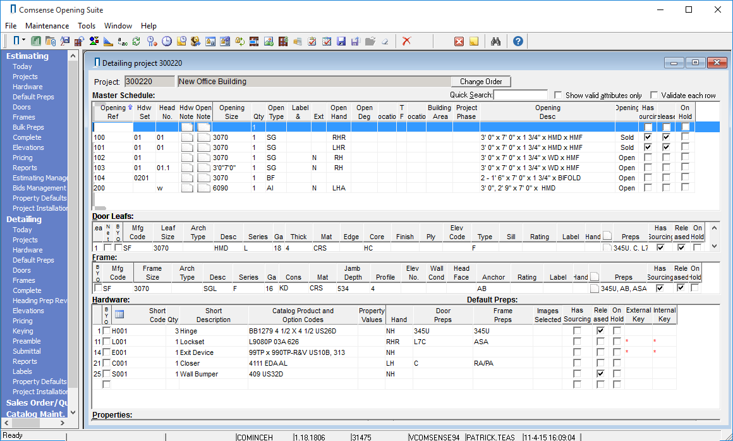The width and height of the screenshot is (733, 441).
Task: Open dropdown arrow beside first toolbar door icon
Action: pos(24,41)
